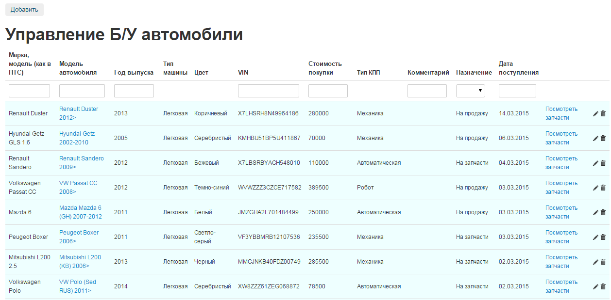Click the price 78500 cell
611x300 pixels.
tap(317, 286)
